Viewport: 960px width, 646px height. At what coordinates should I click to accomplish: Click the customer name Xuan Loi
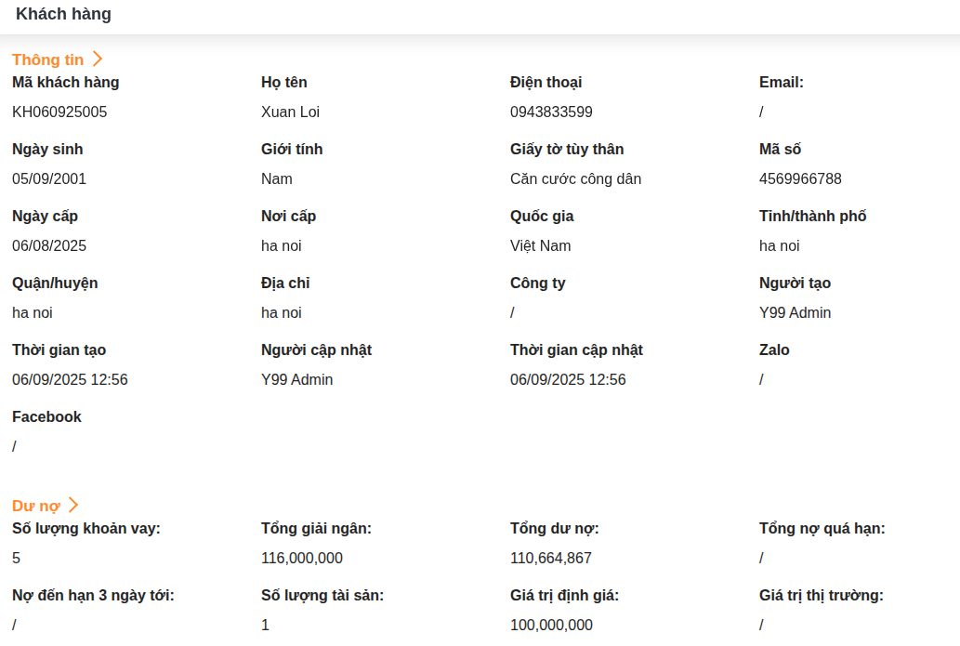click(x=290, y=112)
